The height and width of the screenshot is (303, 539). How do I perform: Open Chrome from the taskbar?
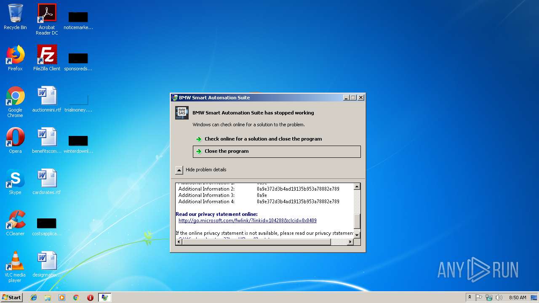[x=76, y=298]
